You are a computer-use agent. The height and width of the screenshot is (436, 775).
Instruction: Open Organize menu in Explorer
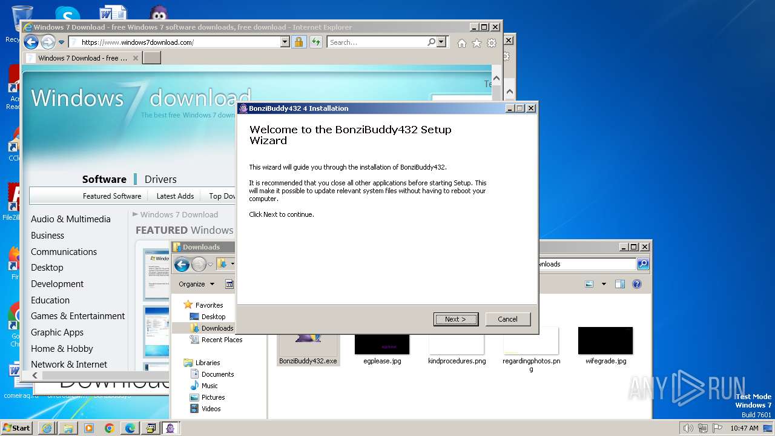pos(196,284)
